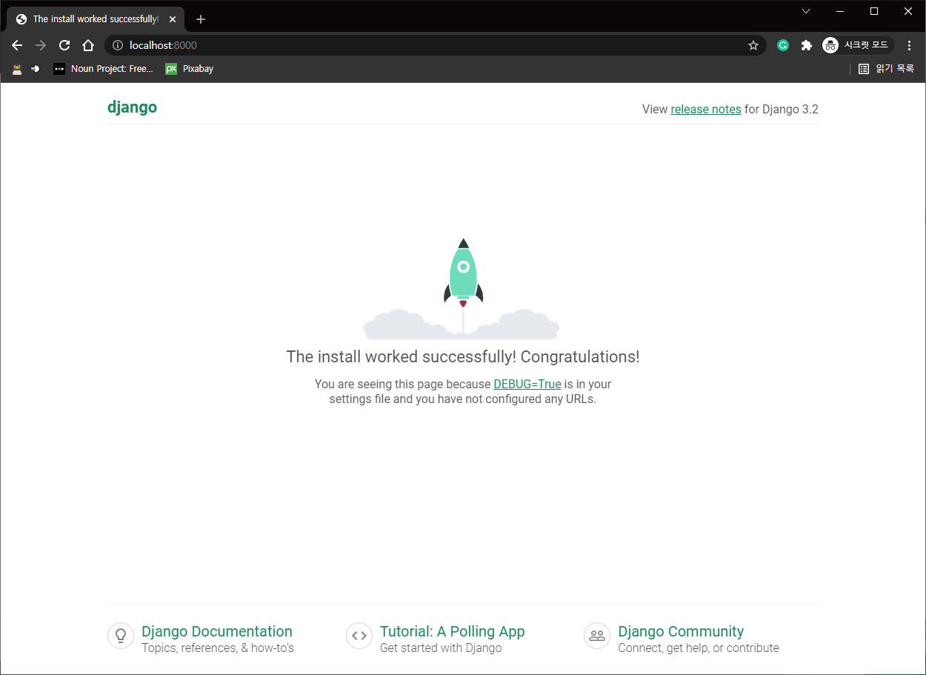Click the Grammarly extension icon
This screenshot has height=675, width=926.
click(783, 45)
